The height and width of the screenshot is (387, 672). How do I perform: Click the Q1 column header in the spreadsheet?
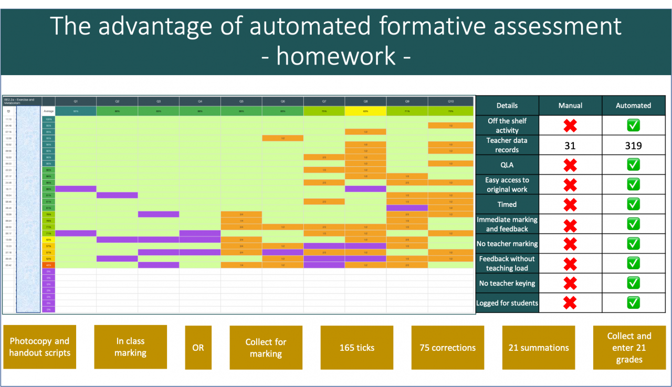76,101
